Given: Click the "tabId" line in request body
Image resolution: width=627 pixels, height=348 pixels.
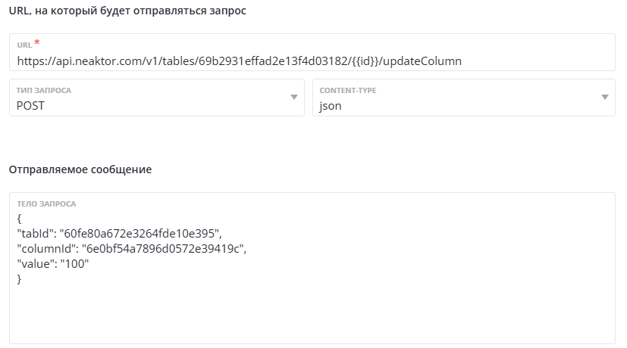Looking at the screenshot, I should tap(118, 233).
